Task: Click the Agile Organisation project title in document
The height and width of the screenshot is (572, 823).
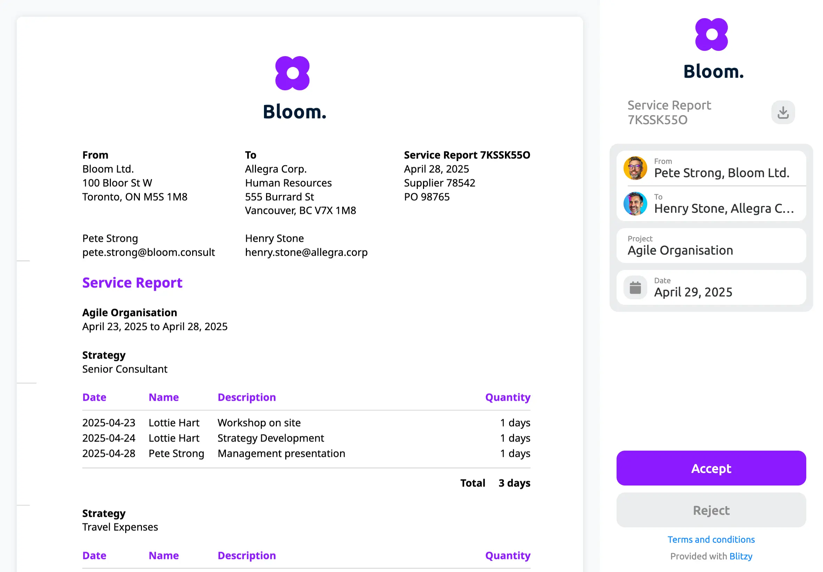Action: tap(129, 313)
